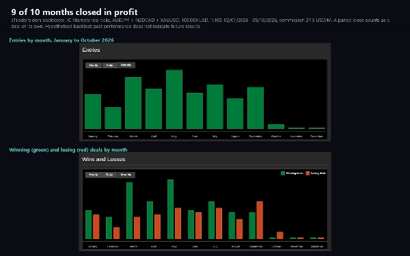Select Monthly tab in Entries chart
The image size is (410, 256).
126,65
